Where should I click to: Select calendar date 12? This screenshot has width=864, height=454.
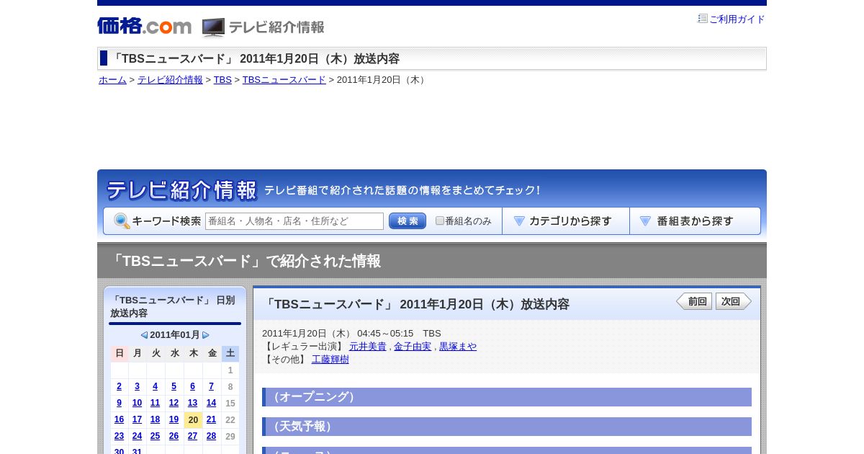click(x=174, y=403)
